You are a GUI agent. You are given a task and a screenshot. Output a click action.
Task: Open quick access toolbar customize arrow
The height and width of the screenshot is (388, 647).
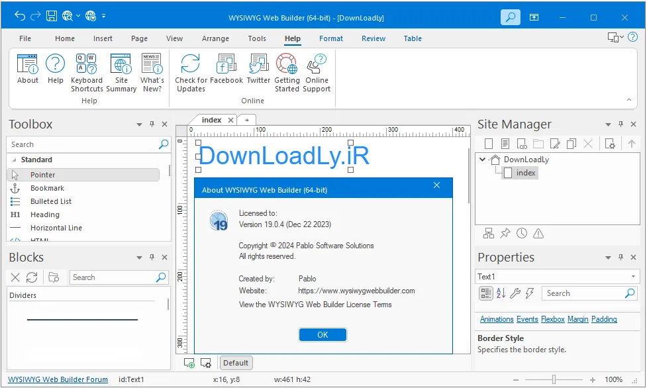click(103, 16)
